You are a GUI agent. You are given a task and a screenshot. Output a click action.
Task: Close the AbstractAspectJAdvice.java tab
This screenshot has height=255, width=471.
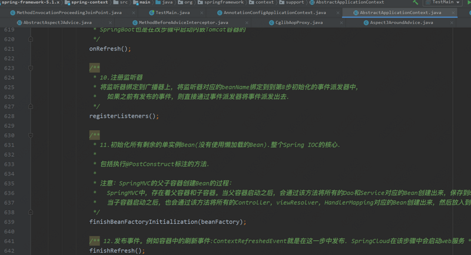110,23
